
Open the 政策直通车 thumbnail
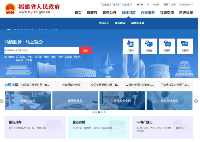[x=75, y=101]
